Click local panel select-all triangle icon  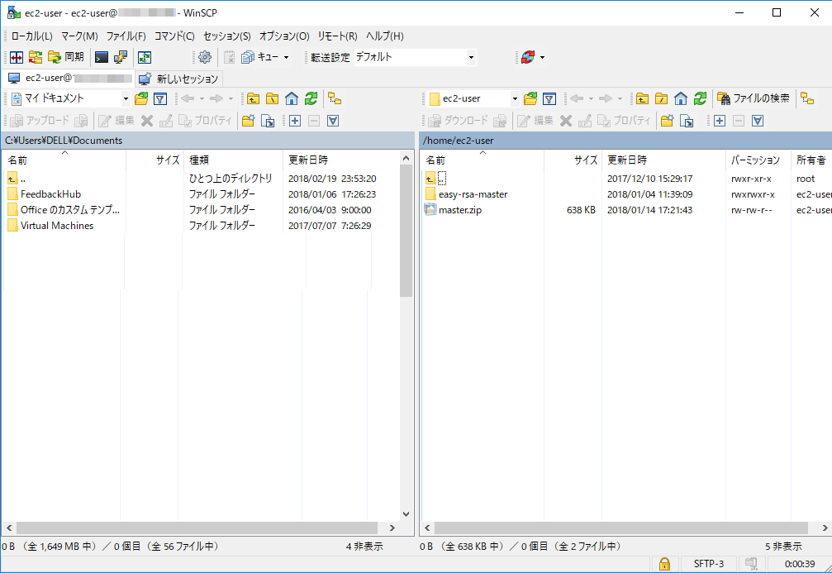tap(333, 121)
